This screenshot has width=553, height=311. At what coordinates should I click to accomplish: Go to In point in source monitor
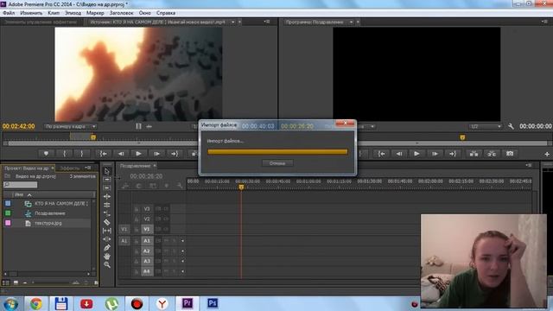tap(104, 154)
